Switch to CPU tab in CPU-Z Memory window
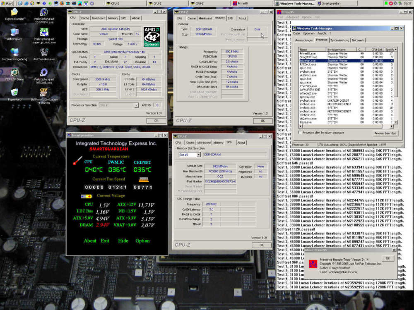This screenshot has width=414, height=310. (180, 19)
